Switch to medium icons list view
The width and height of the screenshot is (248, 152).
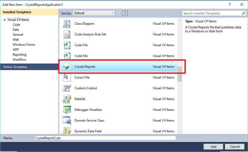125,13
